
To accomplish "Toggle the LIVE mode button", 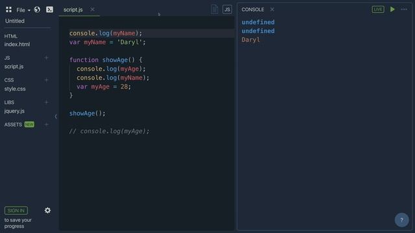I will click(378, 9).
